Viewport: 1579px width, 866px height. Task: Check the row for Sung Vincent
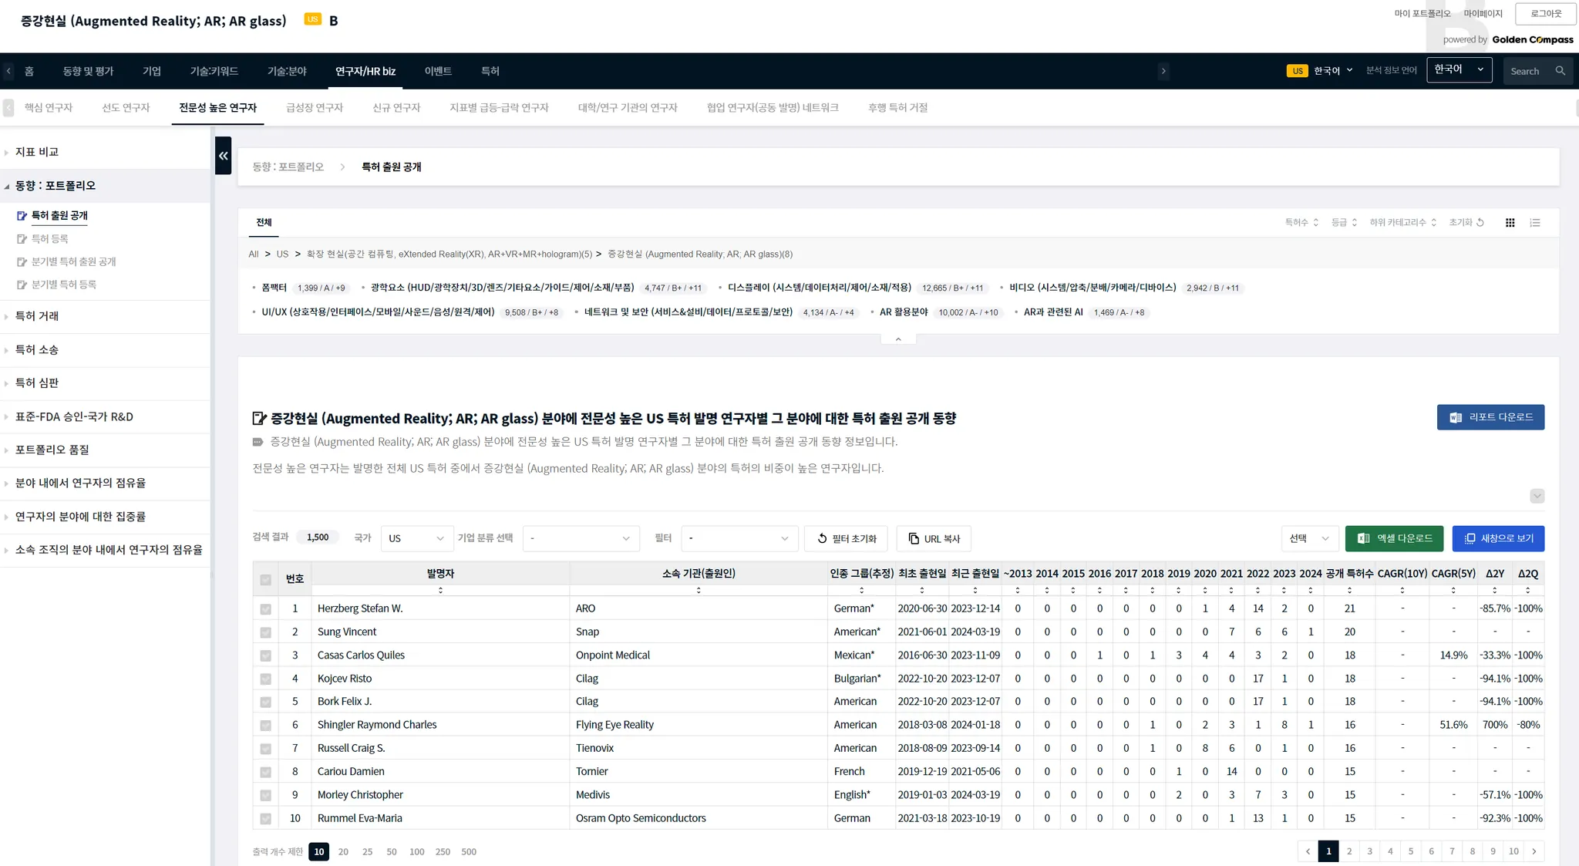[265, 632]
